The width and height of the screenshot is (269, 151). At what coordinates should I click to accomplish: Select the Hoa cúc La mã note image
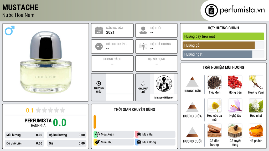tap(214, 105)
